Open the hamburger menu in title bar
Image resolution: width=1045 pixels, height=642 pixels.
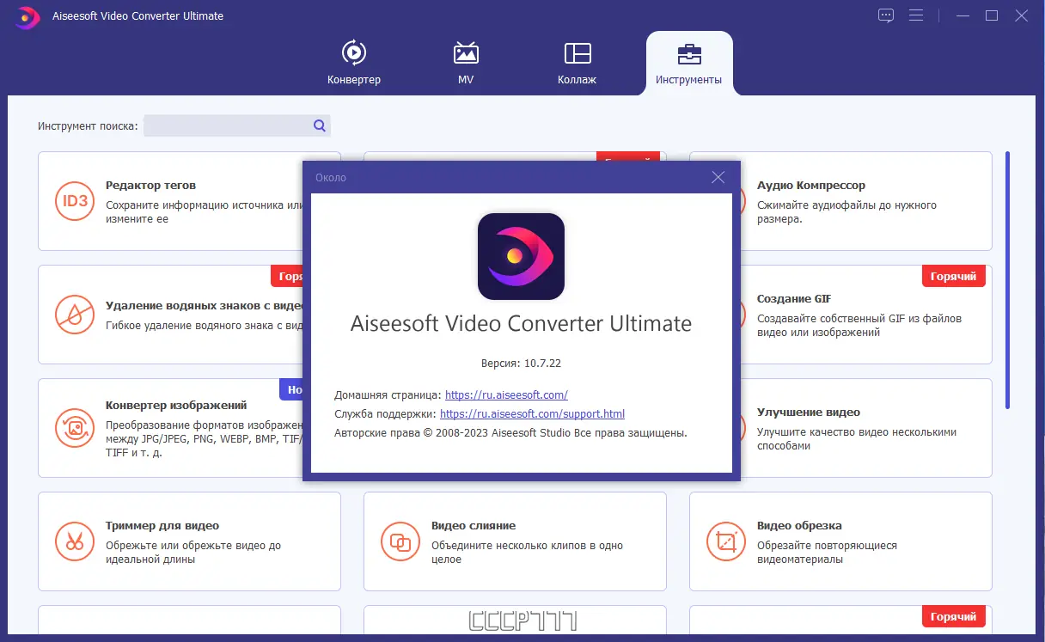click(915, 15)
